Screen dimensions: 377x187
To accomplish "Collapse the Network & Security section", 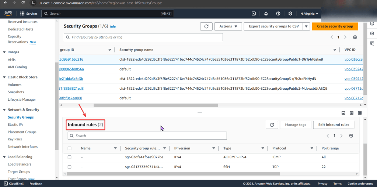I will coord(4,110).
